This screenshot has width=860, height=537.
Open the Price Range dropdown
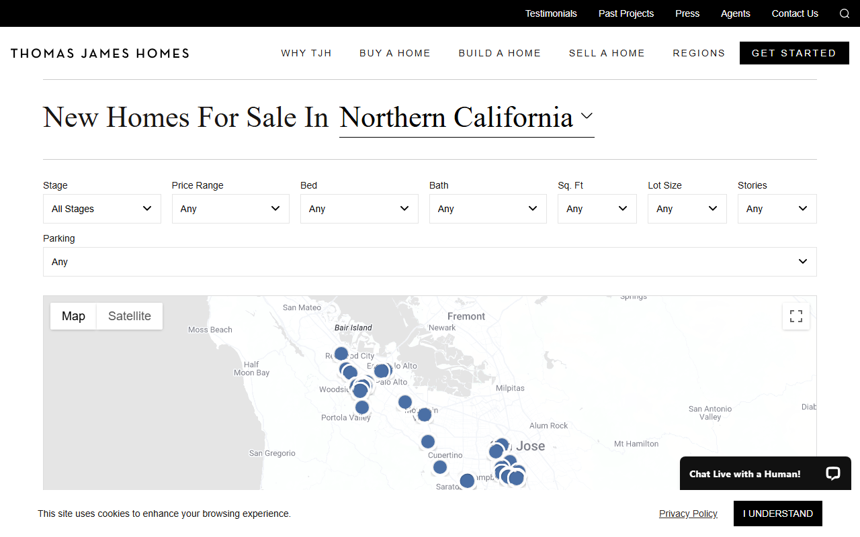coord(230,209)
